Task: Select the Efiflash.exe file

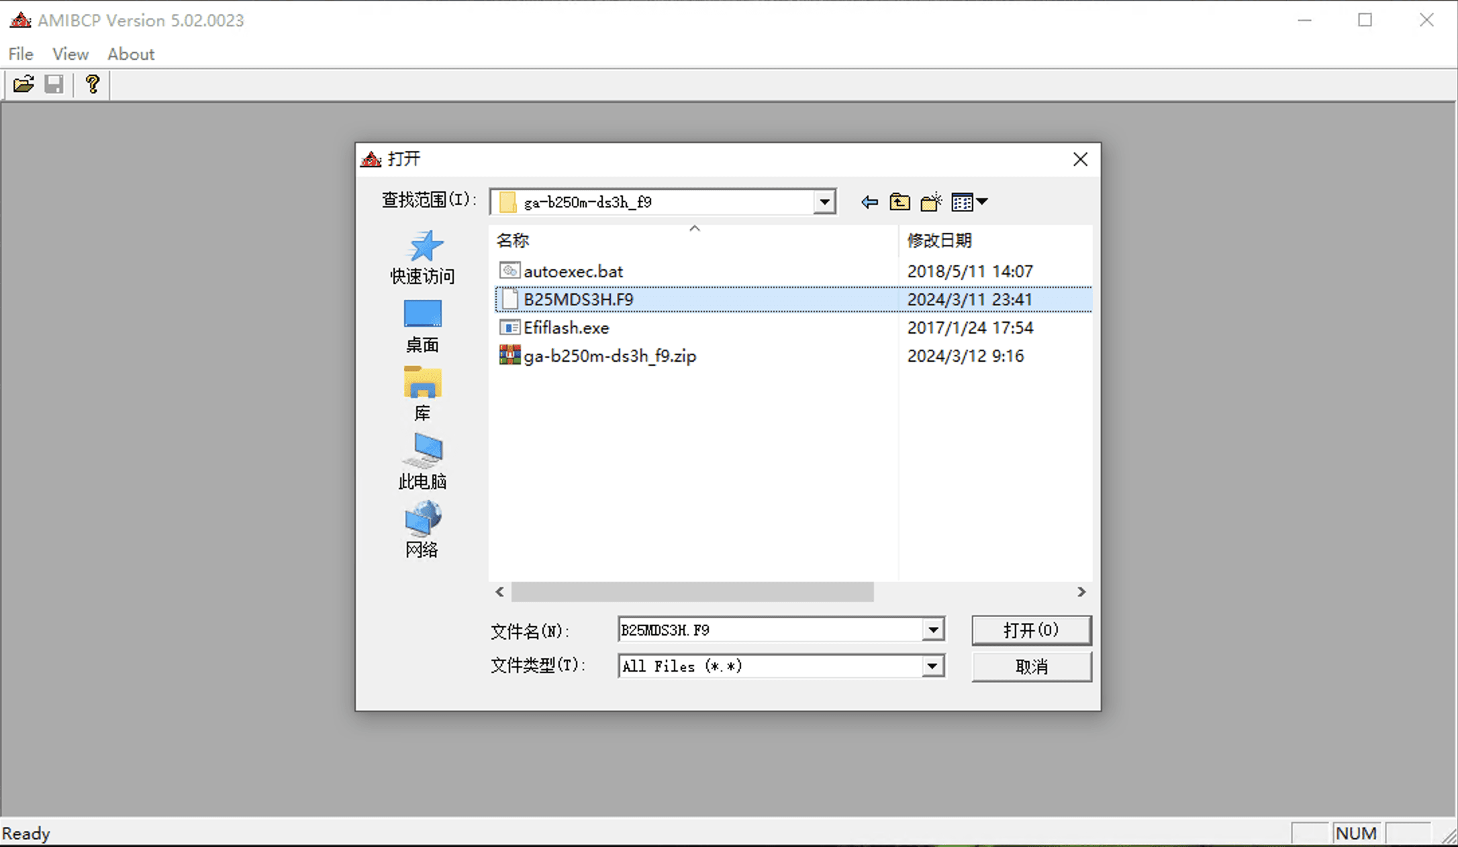Action: pos(566,328)
